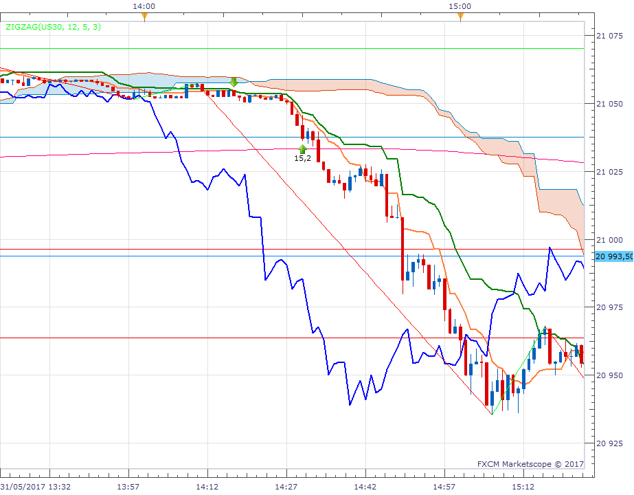Click the 13:57 time axis label
Viewport: 634px width, 495px height.
pyautogui.click(x=128, y=487)
